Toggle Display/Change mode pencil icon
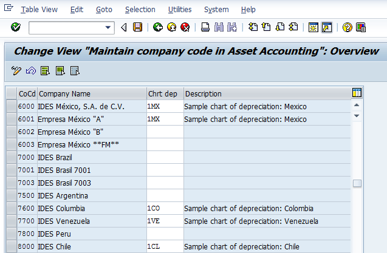 [16, 71]
